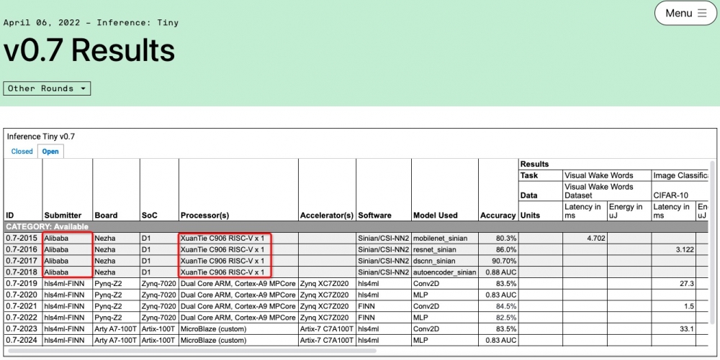Select the ID cell 0.7-2022

pyautogui.click(x=22, y=318)
